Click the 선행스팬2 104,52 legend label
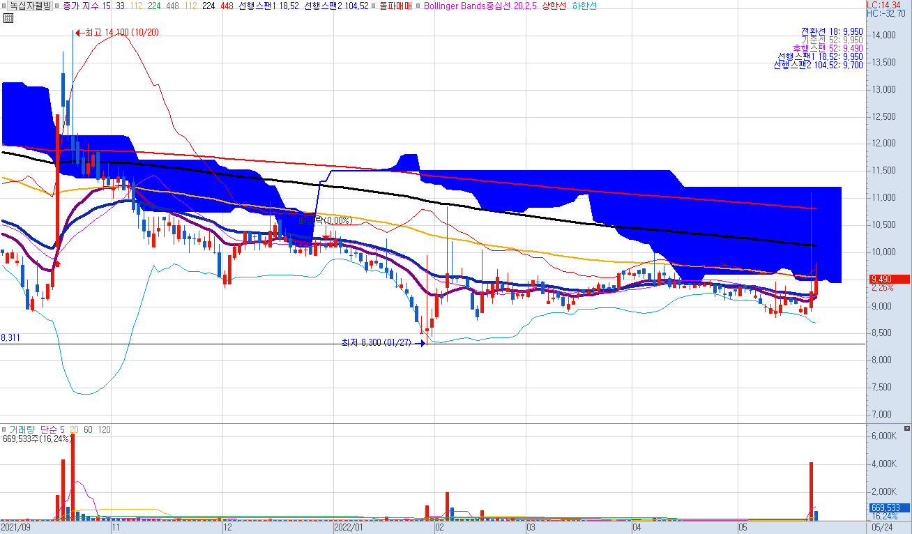Screen dimensions: 912x534 (336, 6)
